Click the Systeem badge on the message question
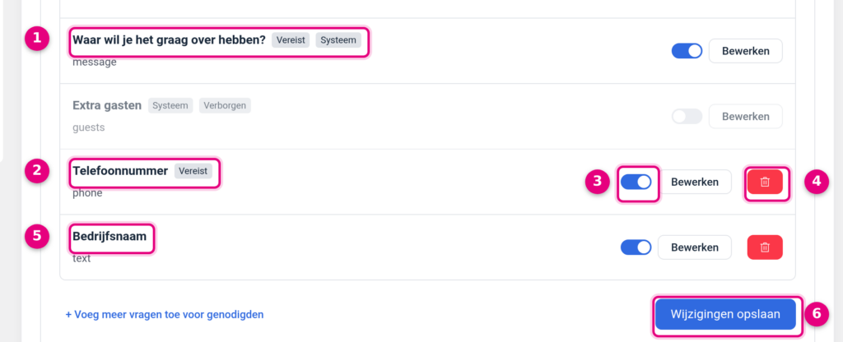This screenshot has height=342, width=843. tap(338, 40)
